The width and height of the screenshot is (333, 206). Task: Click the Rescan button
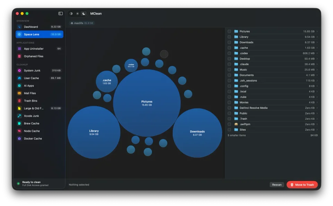point(277,185)
